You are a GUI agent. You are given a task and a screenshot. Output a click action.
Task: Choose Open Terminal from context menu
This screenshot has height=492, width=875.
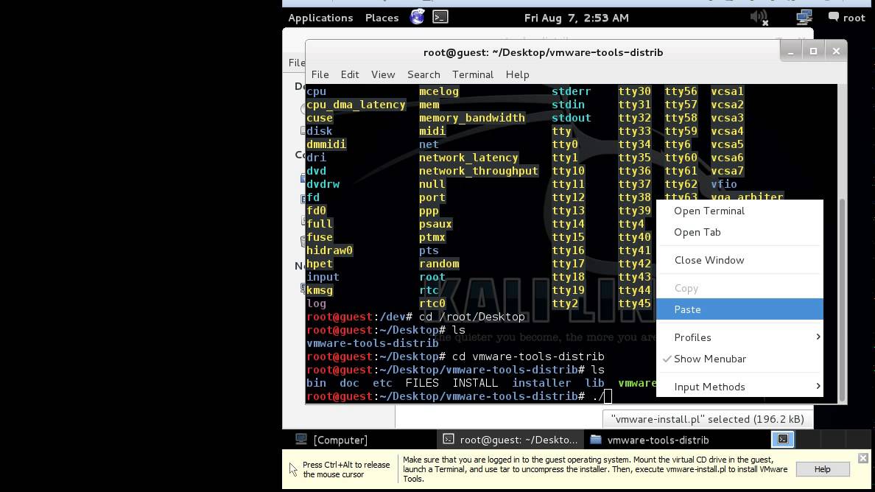click(x=739, y=211)
